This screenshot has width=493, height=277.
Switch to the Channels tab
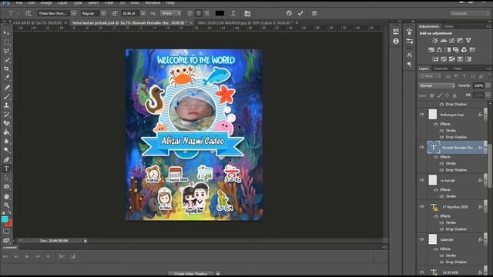click(x=441, y=68)
